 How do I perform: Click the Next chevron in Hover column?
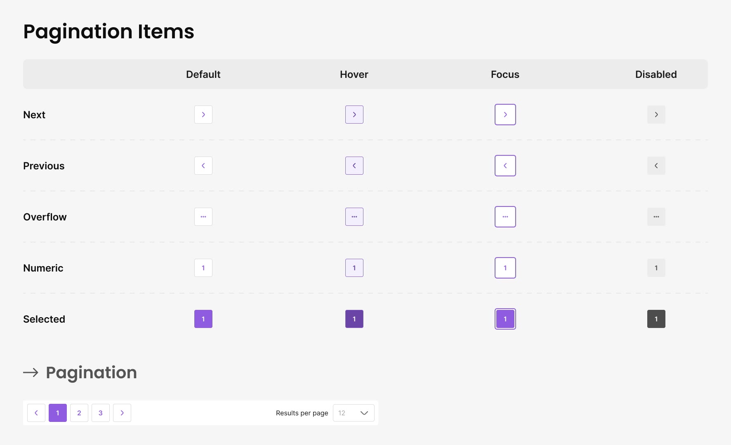[x=354, y=115]
